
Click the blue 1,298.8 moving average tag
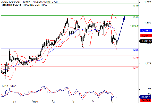pyautogui.click(x=146, y=31)
